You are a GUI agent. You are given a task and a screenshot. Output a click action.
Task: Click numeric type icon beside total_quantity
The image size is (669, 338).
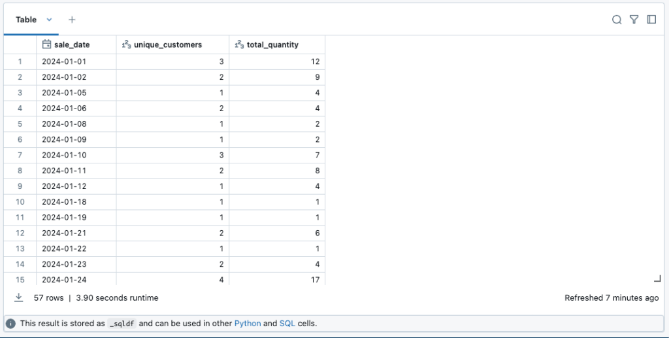click(x=240, y=44)
